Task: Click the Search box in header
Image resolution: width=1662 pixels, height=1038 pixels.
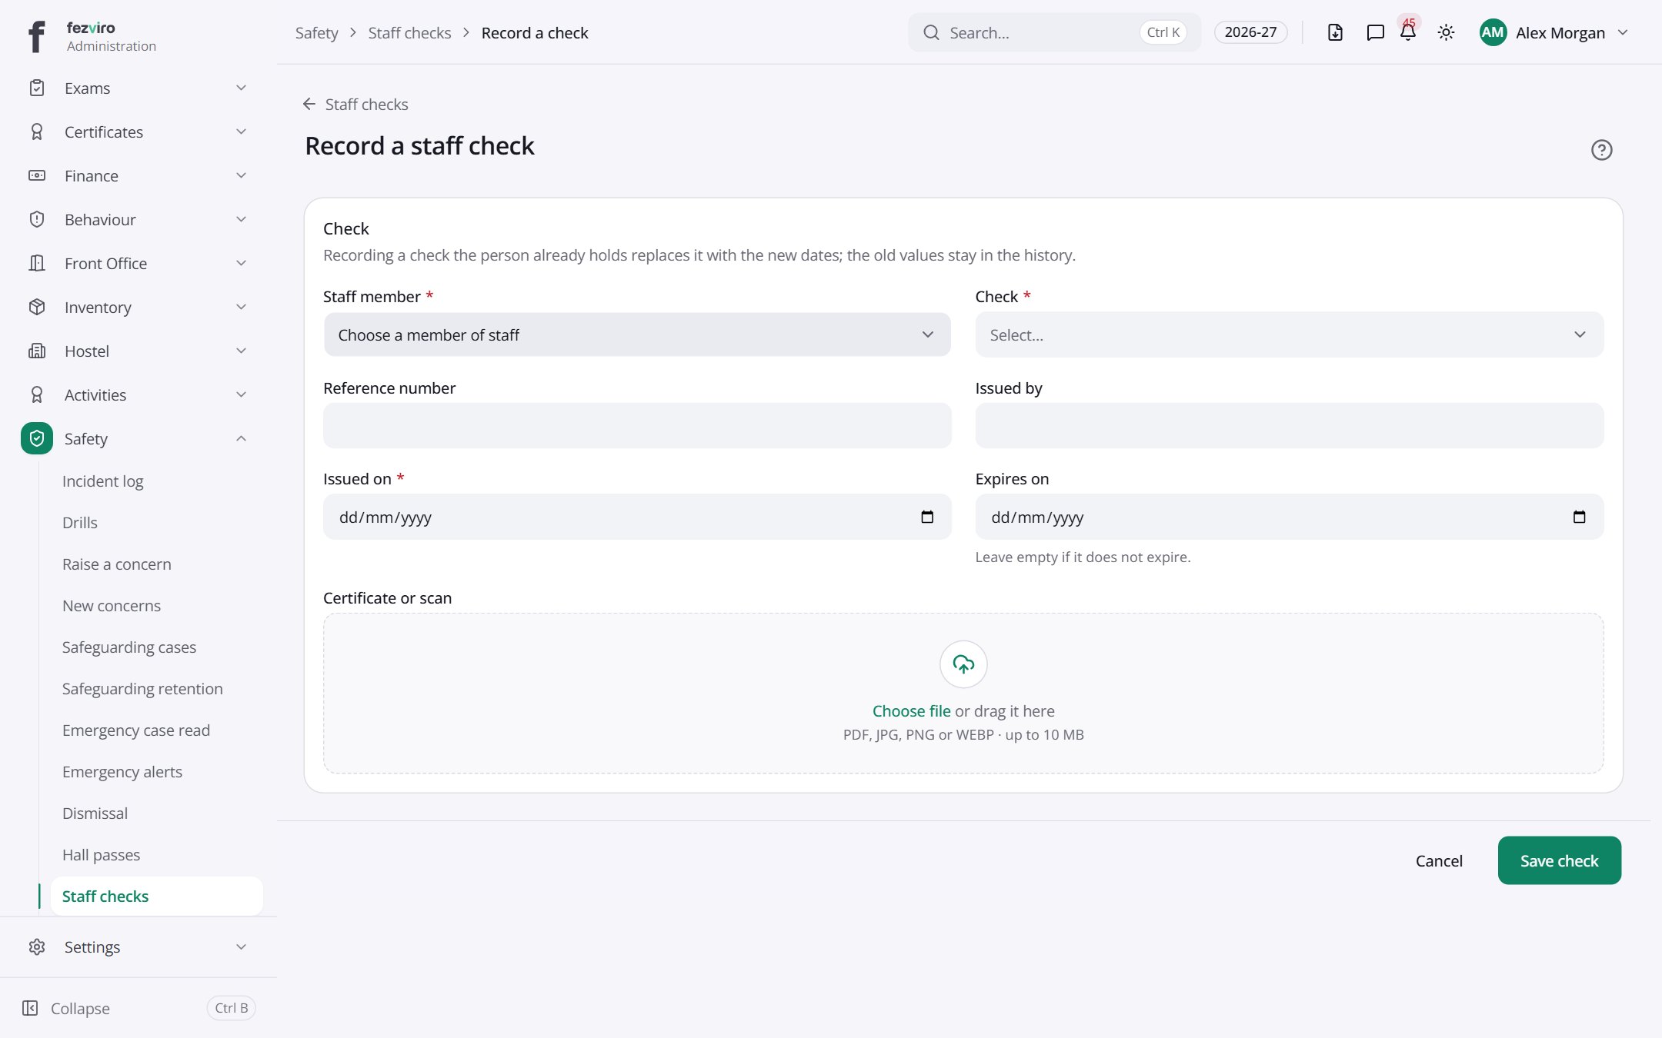Action: tap(1054, 32)
